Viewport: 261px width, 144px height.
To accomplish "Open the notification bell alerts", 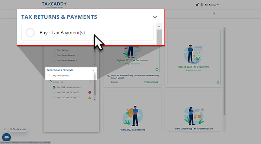I will click(197, 5).
